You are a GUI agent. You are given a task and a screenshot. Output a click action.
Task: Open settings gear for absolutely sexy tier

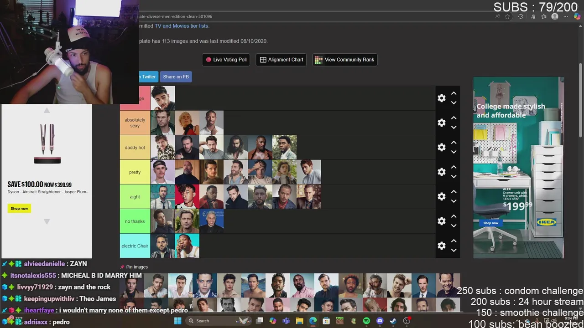click(x=442, y=123)
